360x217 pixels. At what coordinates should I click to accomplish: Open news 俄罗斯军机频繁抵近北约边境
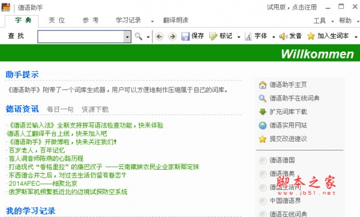tap(68, 192)
